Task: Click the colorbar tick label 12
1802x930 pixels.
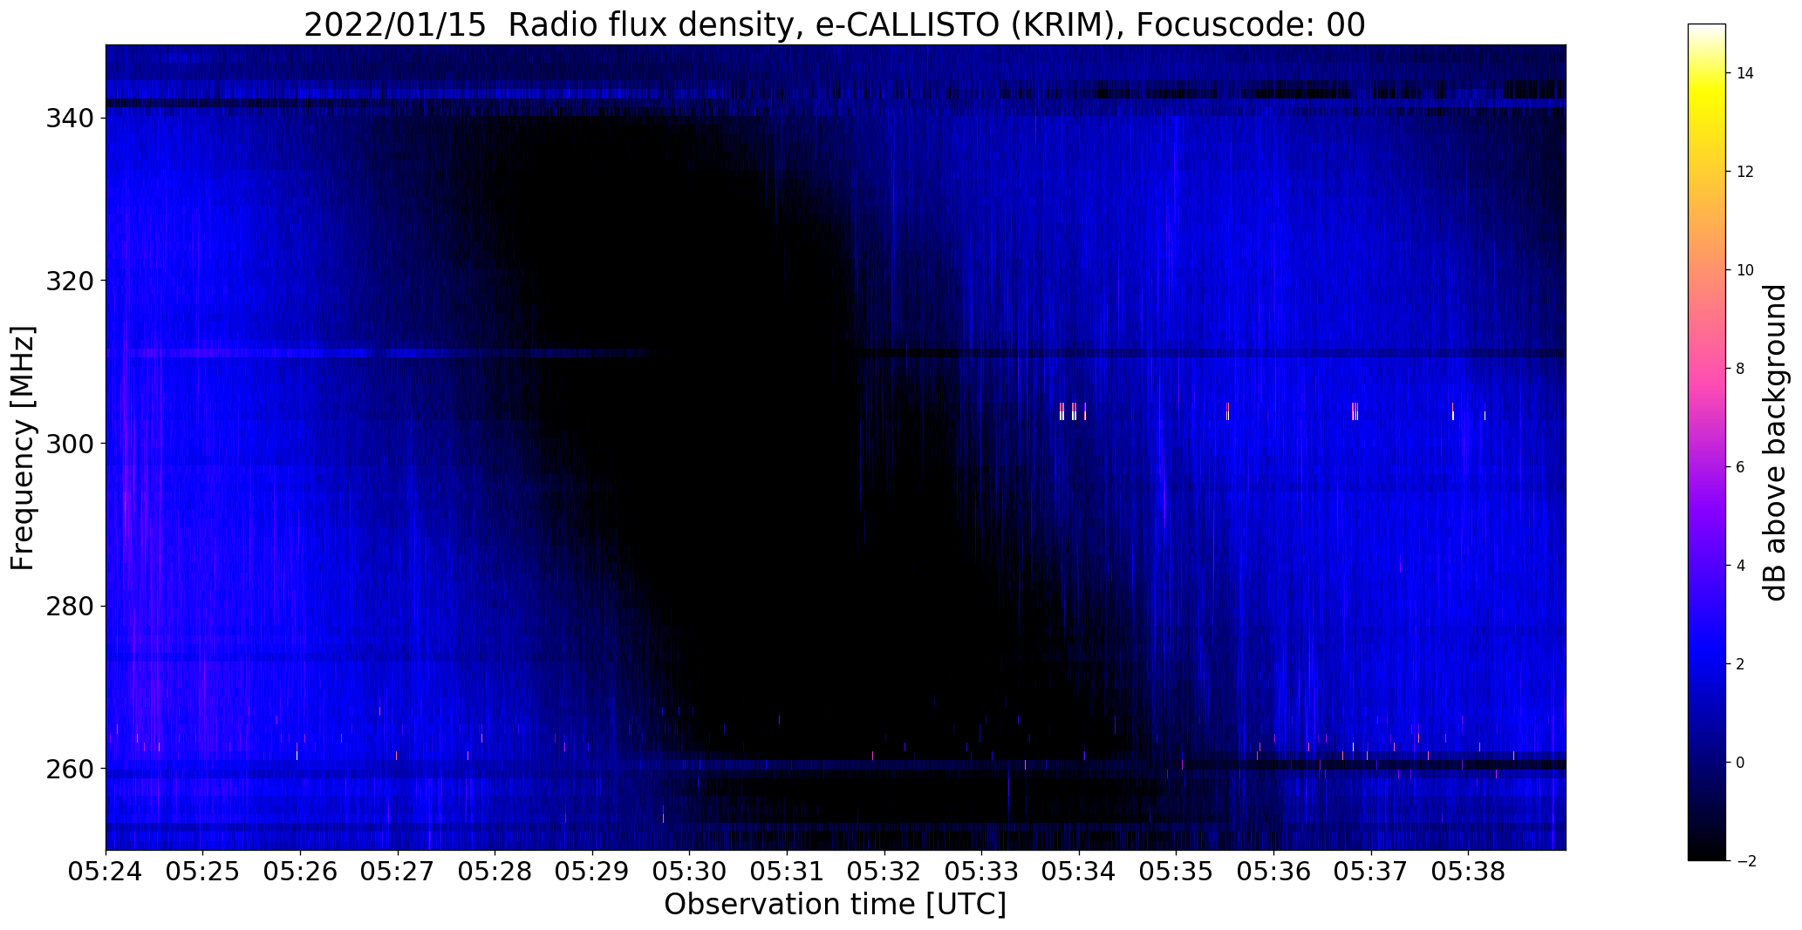Action: pos(1744,172)
